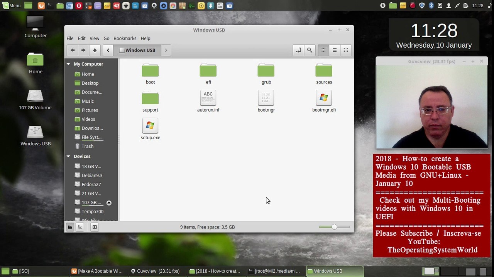Select Pictures in sidebar
The height and width of the screenshot is (277, 494).
click(90, 110)
